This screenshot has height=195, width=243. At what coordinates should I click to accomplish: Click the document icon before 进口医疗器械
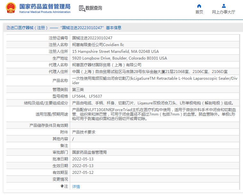click(8, 28)
